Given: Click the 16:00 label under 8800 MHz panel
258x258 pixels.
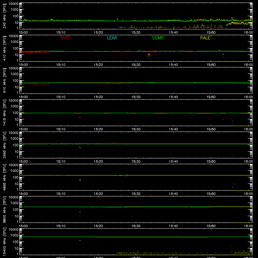Looking at the screenshot, I should pos(248,226).
